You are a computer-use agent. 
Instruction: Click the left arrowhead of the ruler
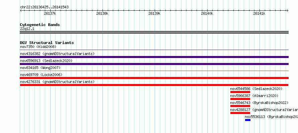point(21,11)
